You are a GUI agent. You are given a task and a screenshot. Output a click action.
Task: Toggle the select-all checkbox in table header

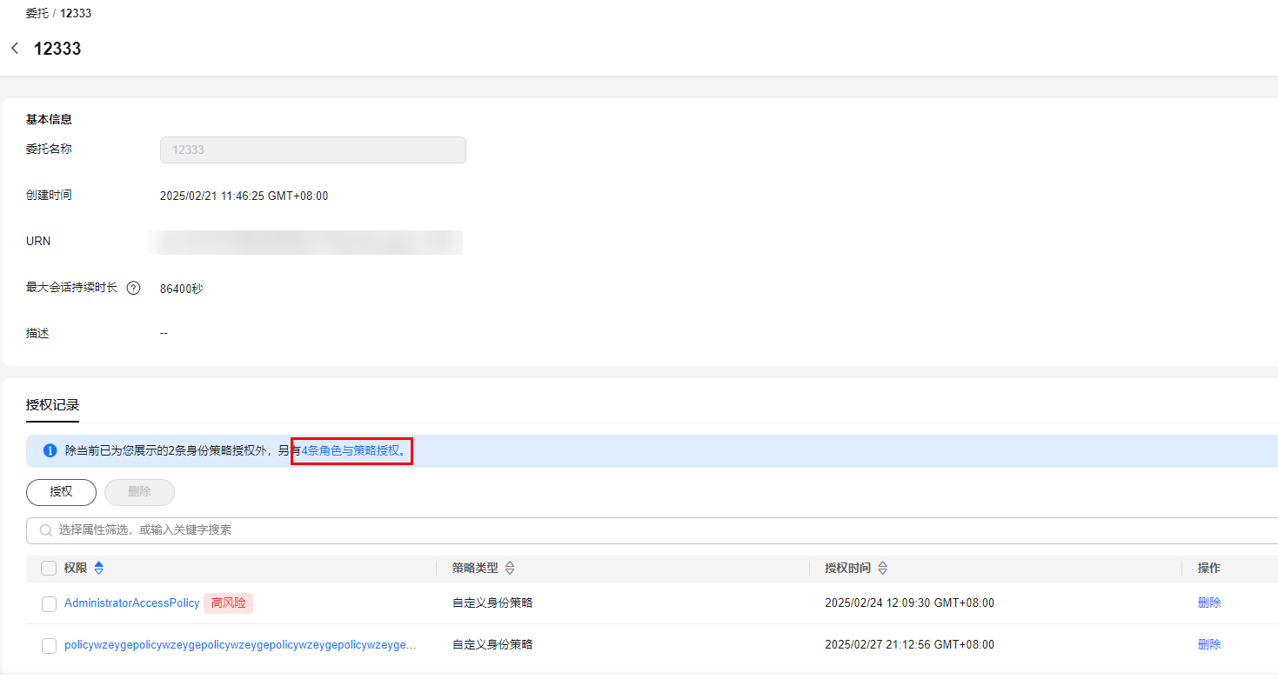pyautogui.click(x=49, y=569)
